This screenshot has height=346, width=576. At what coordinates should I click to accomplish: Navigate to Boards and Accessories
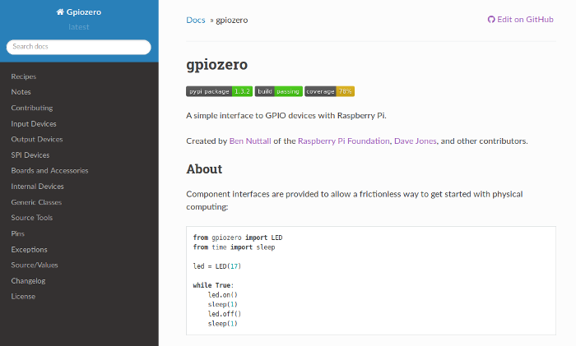click(x=49, y=171)
